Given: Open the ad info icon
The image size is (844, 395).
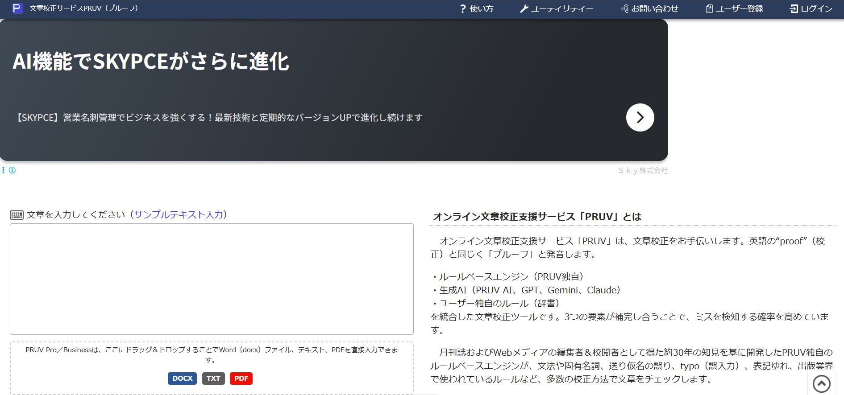Looking at the screenshot, I should (x=12, y=170).
